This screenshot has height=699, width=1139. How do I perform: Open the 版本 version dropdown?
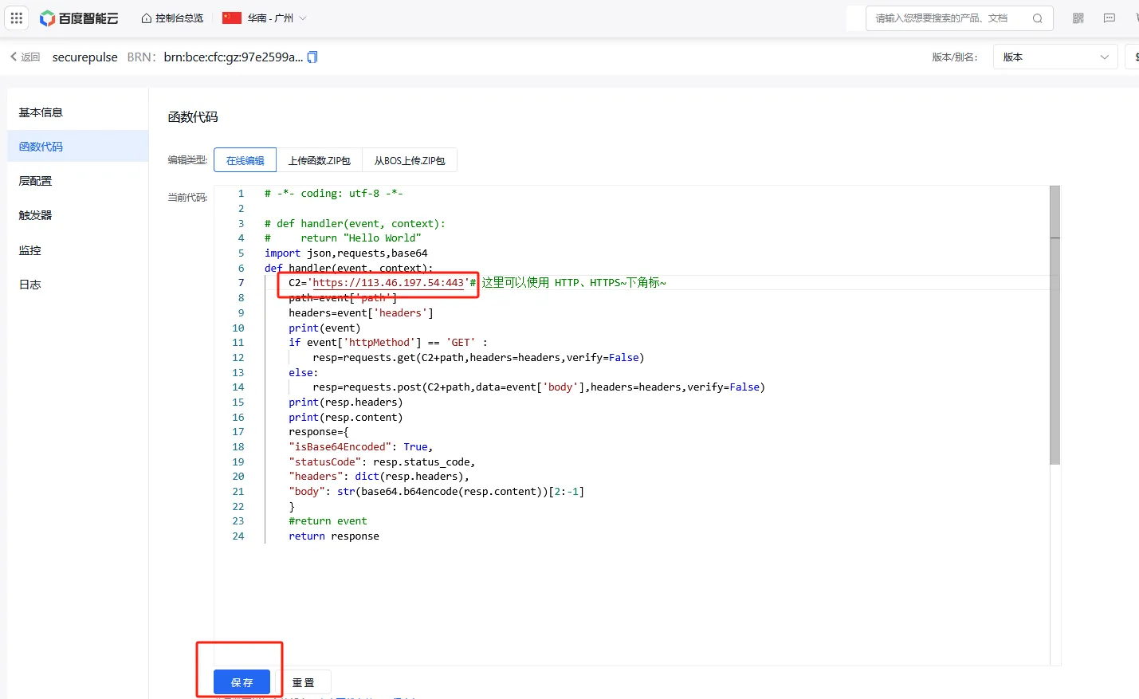1055,57
